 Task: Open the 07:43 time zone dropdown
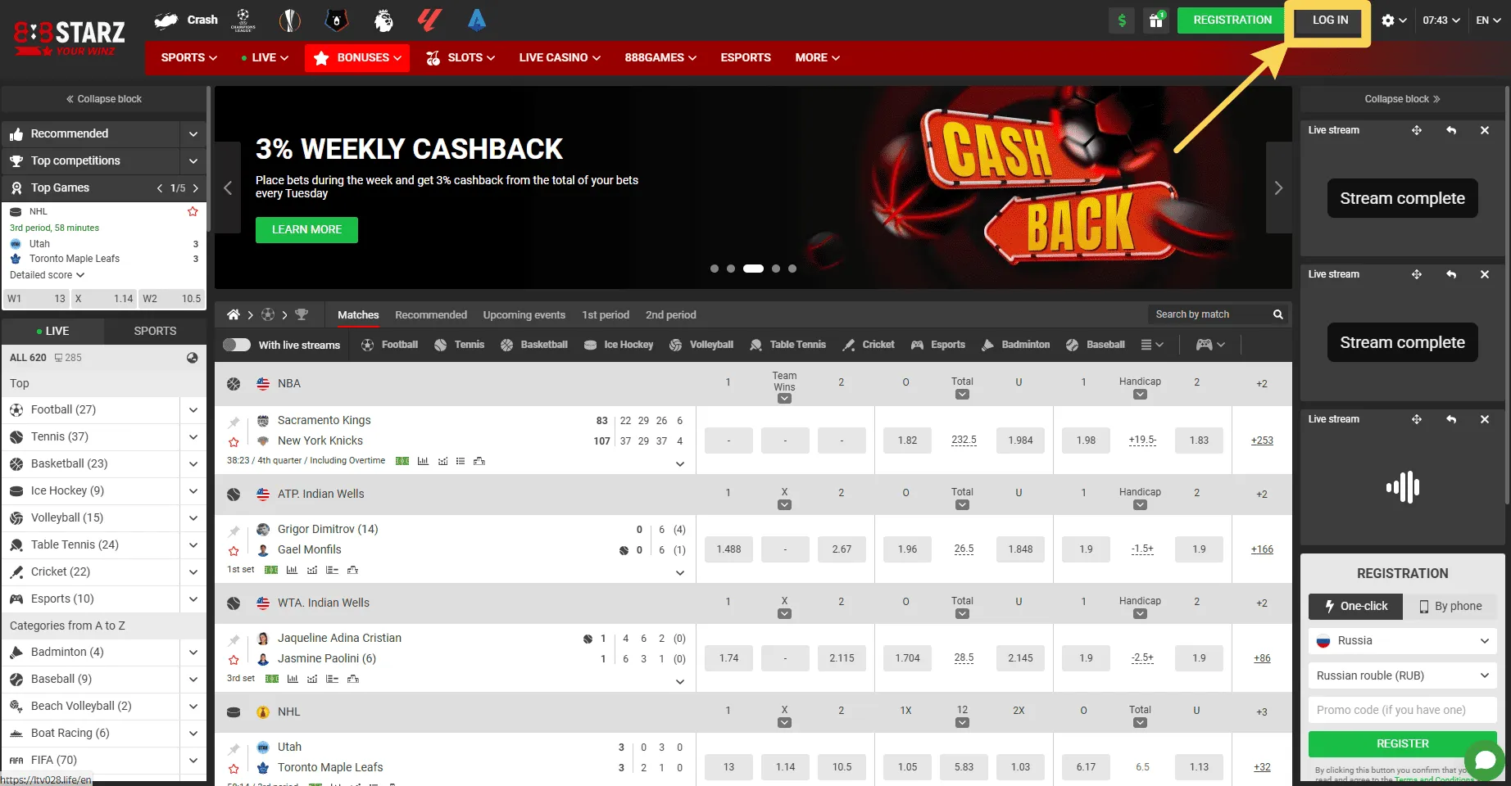1441,20
